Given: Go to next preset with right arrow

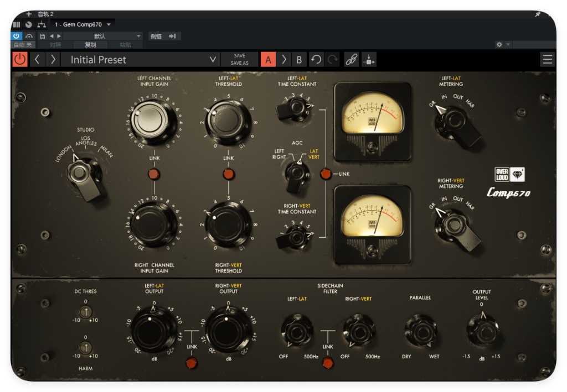Looking at the screenshot, I should pyautogui.click(x=53, y=60).
